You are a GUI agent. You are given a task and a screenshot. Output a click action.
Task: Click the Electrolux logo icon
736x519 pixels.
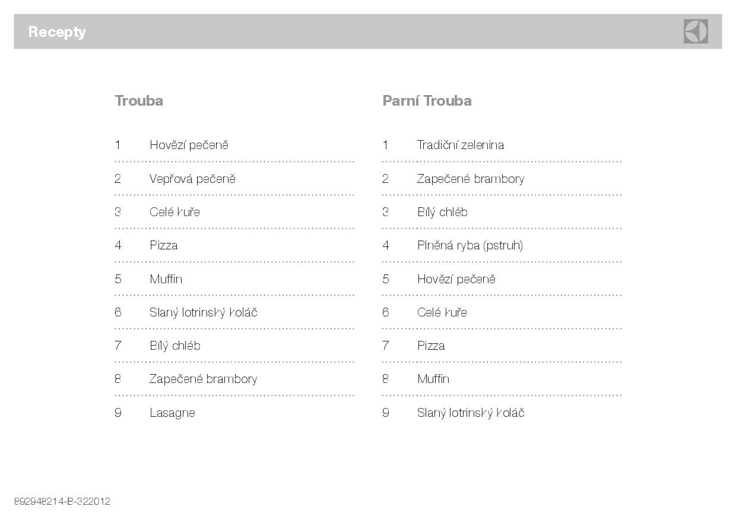point(695,31)
